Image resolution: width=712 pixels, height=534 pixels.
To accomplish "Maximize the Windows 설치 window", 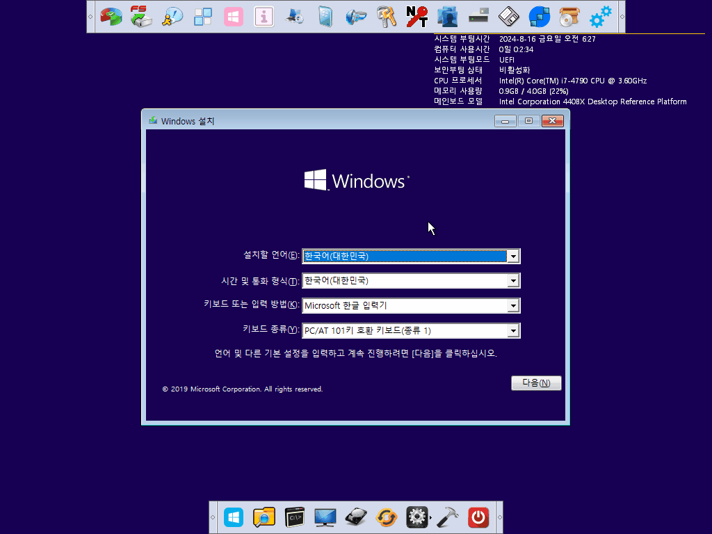I will click(528, 121).
